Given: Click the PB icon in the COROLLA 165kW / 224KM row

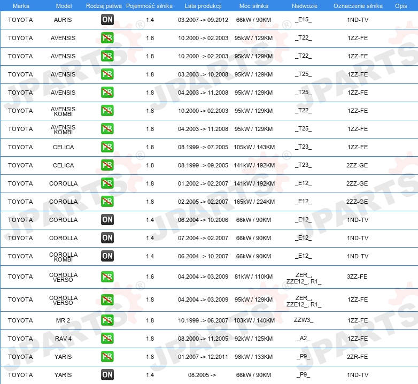Looking at the screenshot, I should click(107, 201).
